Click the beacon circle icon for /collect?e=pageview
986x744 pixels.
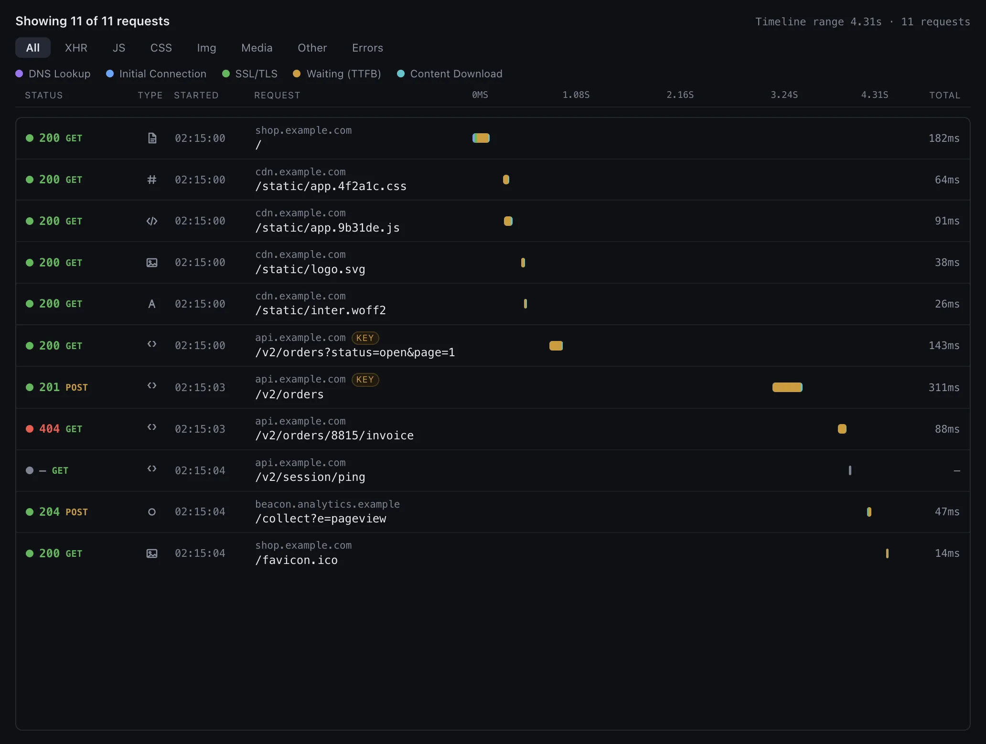152,512
